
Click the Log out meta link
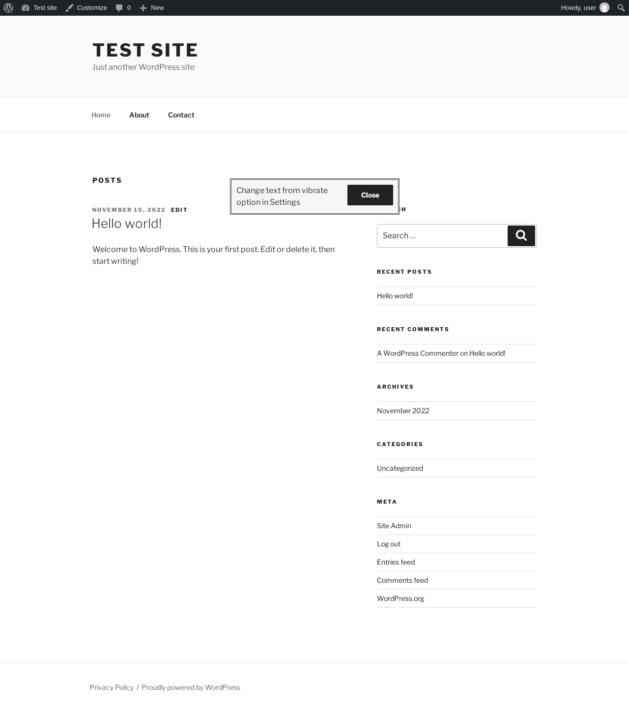coord(389,544)
